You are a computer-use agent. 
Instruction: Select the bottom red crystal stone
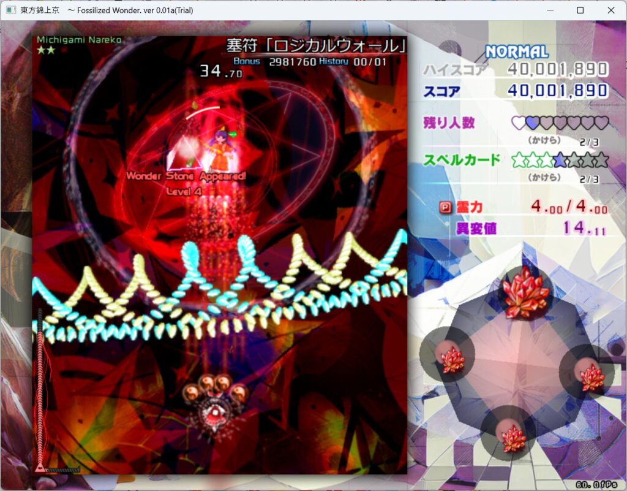[514, 438]
